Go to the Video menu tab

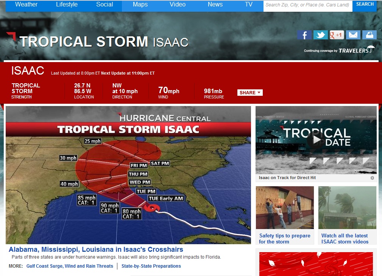178,5
